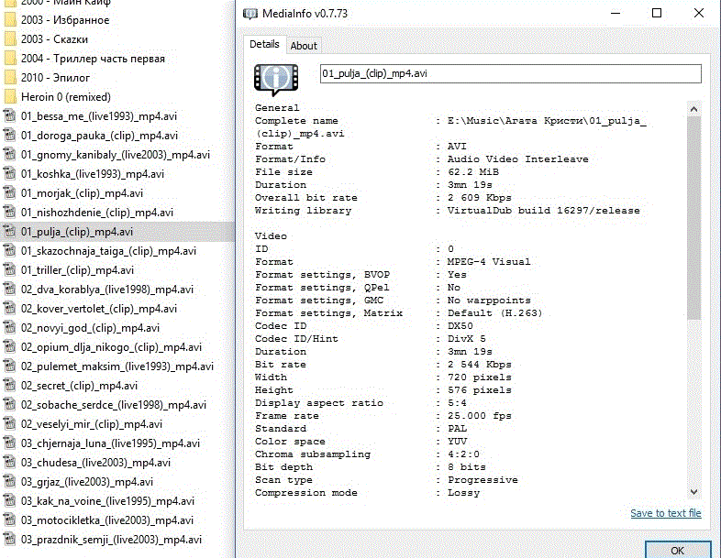Click the 'Audio Video Interleave' format info
The image size is (721, 558).
(x=517, y=159)
